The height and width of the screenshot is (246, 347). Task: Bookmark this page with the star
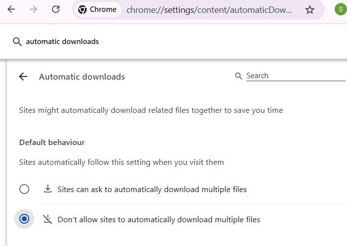coord(310,9)
